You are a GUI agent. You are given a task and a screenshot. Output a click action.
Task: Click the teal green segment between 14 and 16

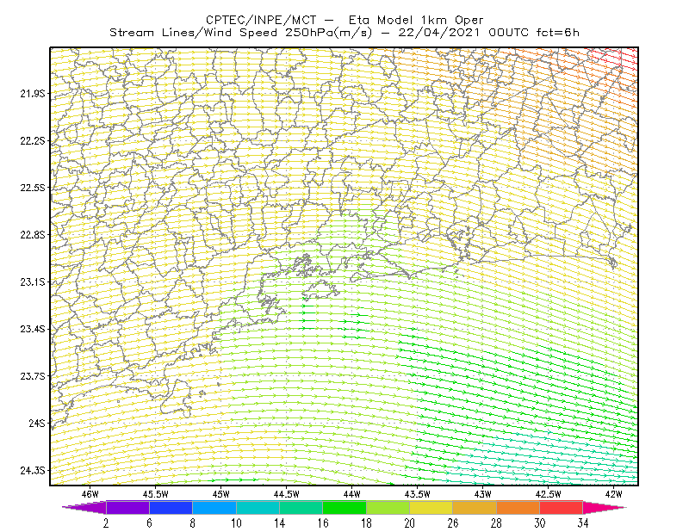[301, 507]
